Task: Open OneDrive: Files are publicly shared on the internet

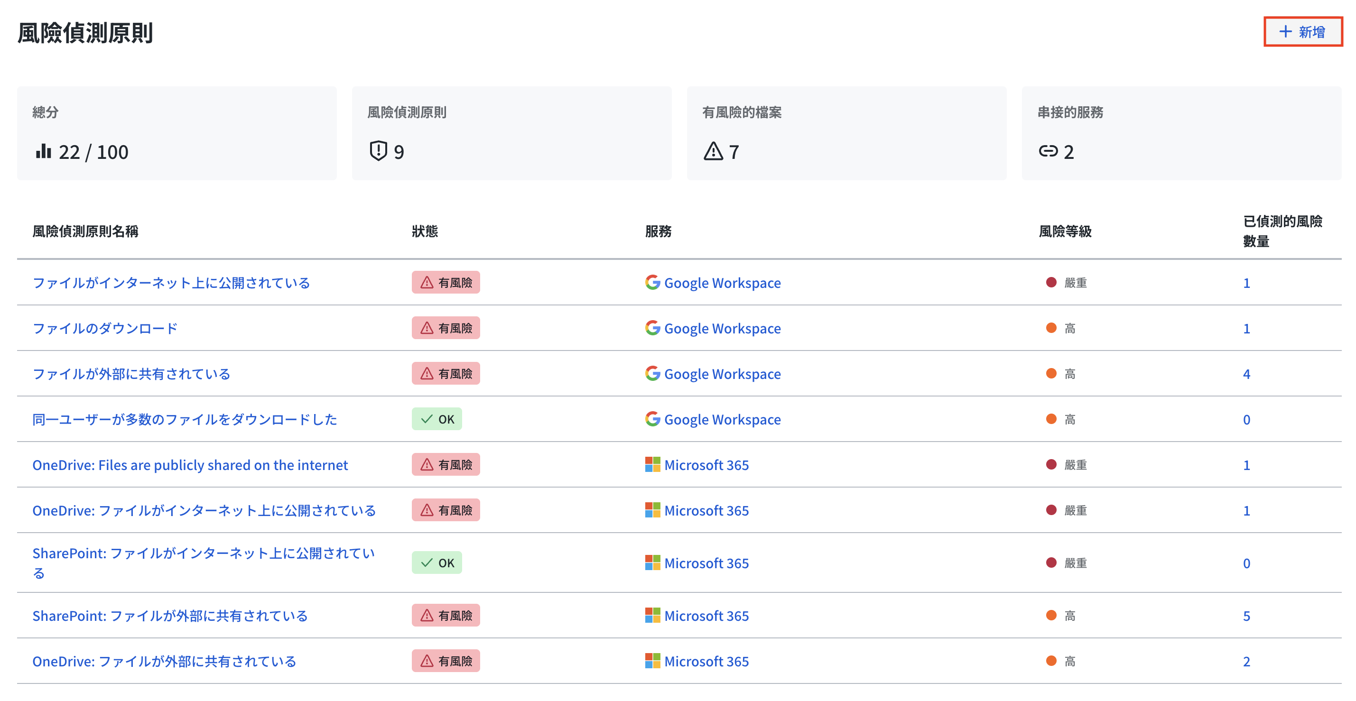Action: [190, 465]
